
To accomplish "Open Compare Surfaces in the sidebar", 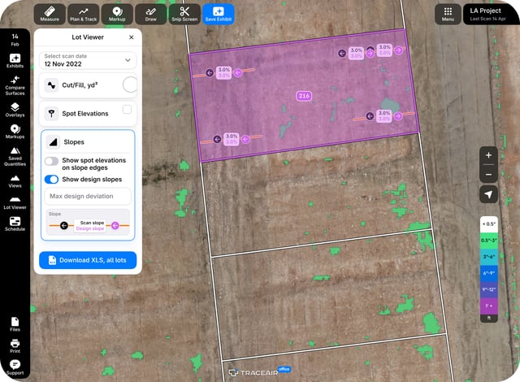I will pyautogui.click(x=15, y=85).
